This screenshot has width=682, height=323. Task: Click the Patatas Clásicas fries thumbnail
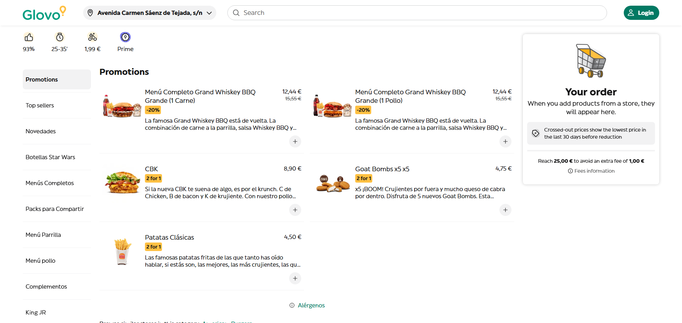coord(122,251)
